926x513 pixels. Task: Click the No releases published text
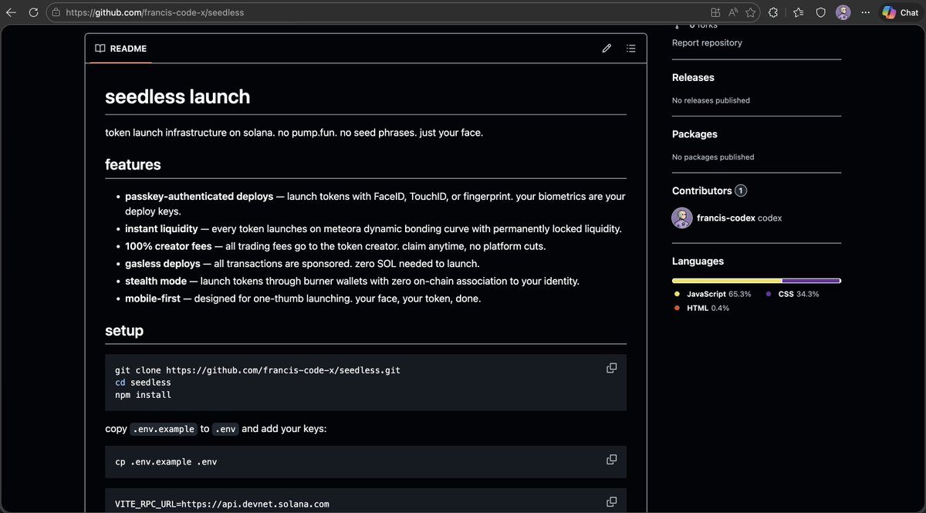pos(711,100)
